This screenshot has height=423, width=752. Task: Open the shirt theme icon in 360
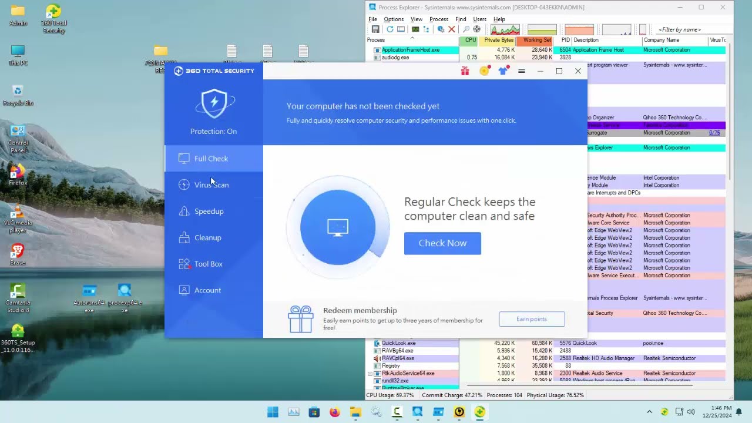coord(503,71)
